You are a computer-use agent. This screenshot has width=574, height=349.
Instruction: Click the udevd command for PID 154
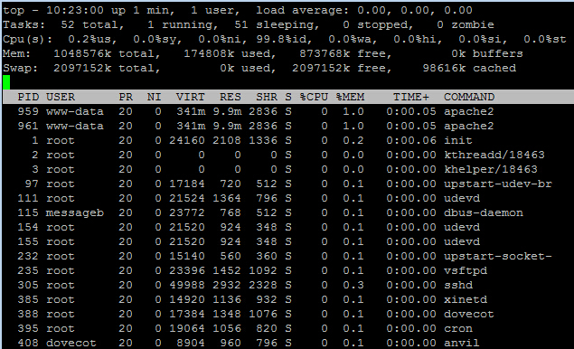point(462,228)
